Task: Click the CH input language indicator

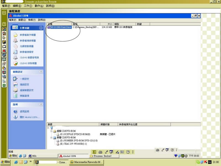Action: coord(94,152)
